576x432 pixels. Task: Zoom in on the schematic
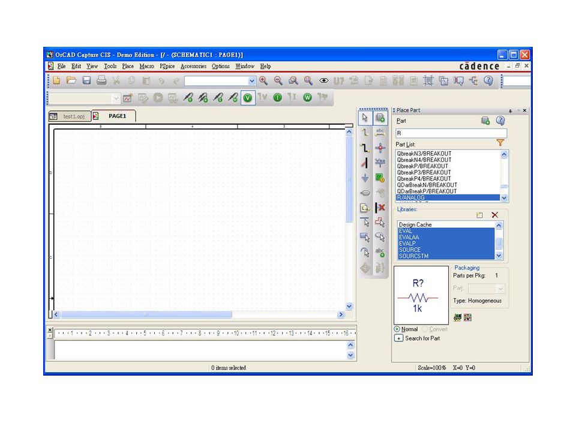point(263,81)
